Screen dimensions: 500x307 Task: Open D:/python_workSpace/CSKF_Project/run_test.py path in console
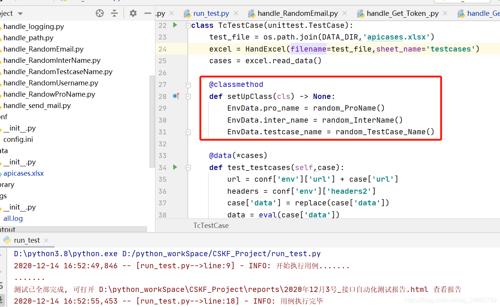[222, 254]
